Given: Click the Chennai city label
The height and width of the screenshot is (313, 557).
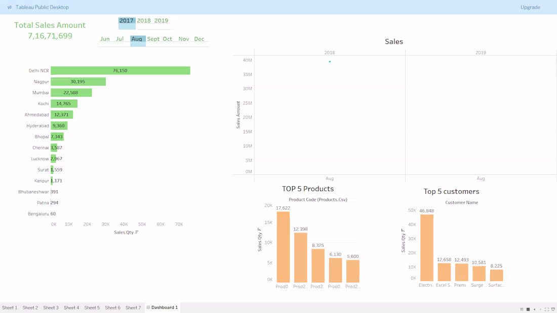Looking at the screenshot, I should pyautogui.click(x=41, y=148).
